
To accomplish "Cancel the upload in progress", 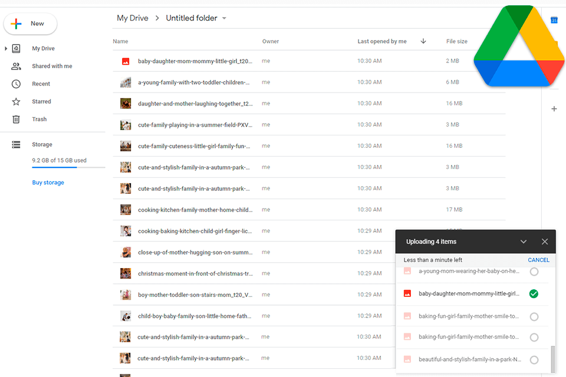I will pos(538,260).
